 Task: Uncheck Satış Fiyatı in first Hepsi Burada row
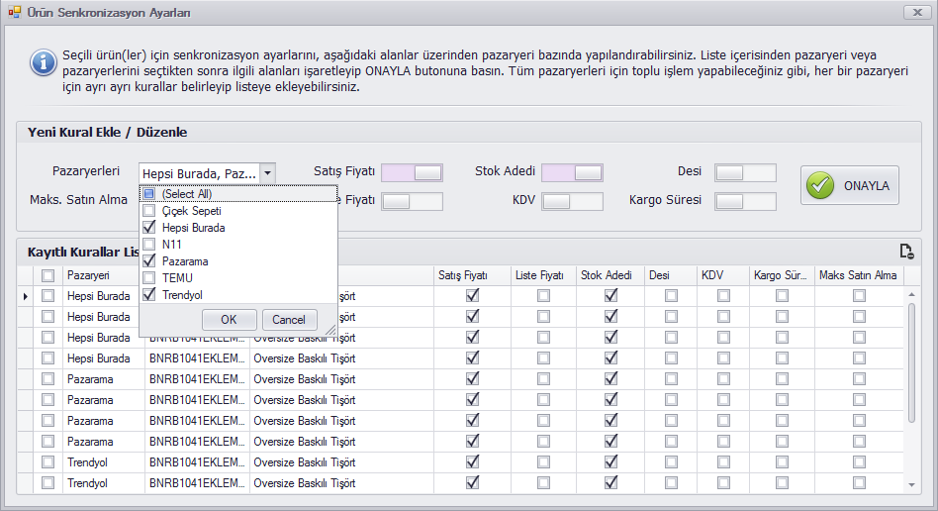click(x=473, y=295)
